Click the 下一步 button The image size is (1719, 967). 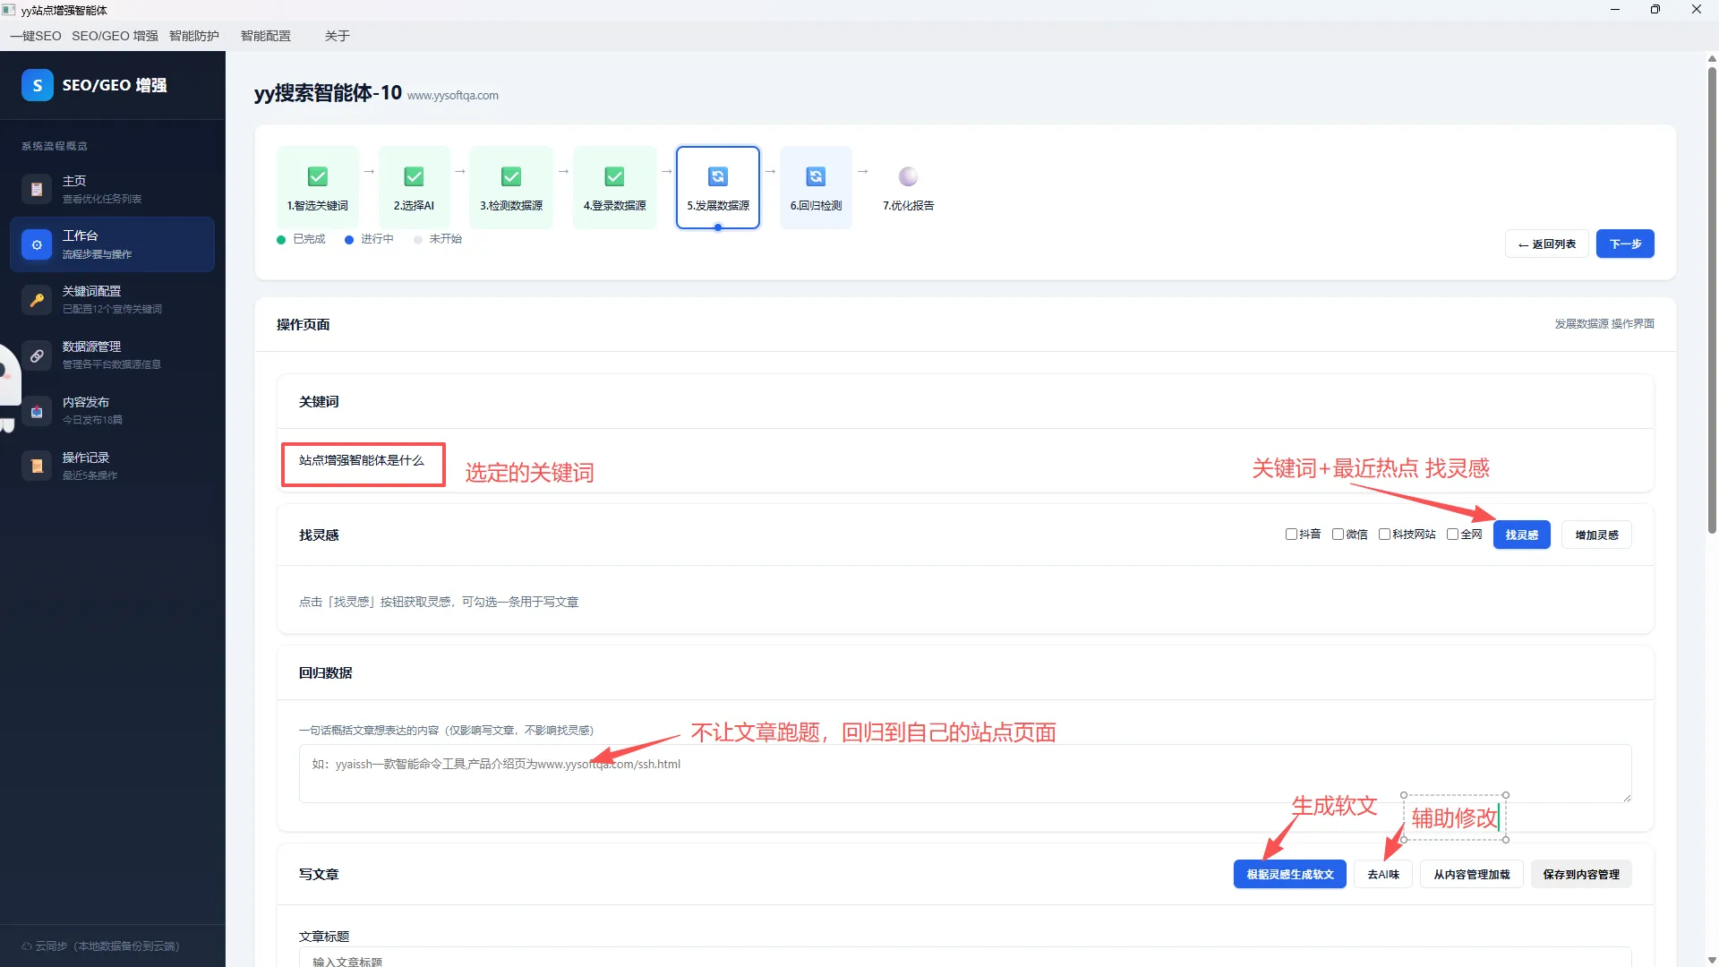1625,244
